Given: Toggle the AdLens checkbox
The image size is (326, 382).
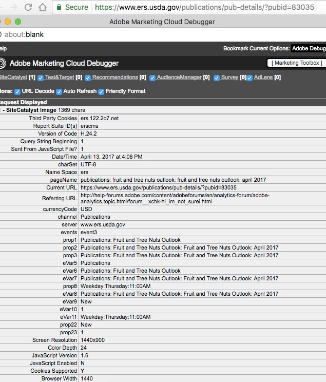Looking at the screenshot, I should tap(250, 78).
